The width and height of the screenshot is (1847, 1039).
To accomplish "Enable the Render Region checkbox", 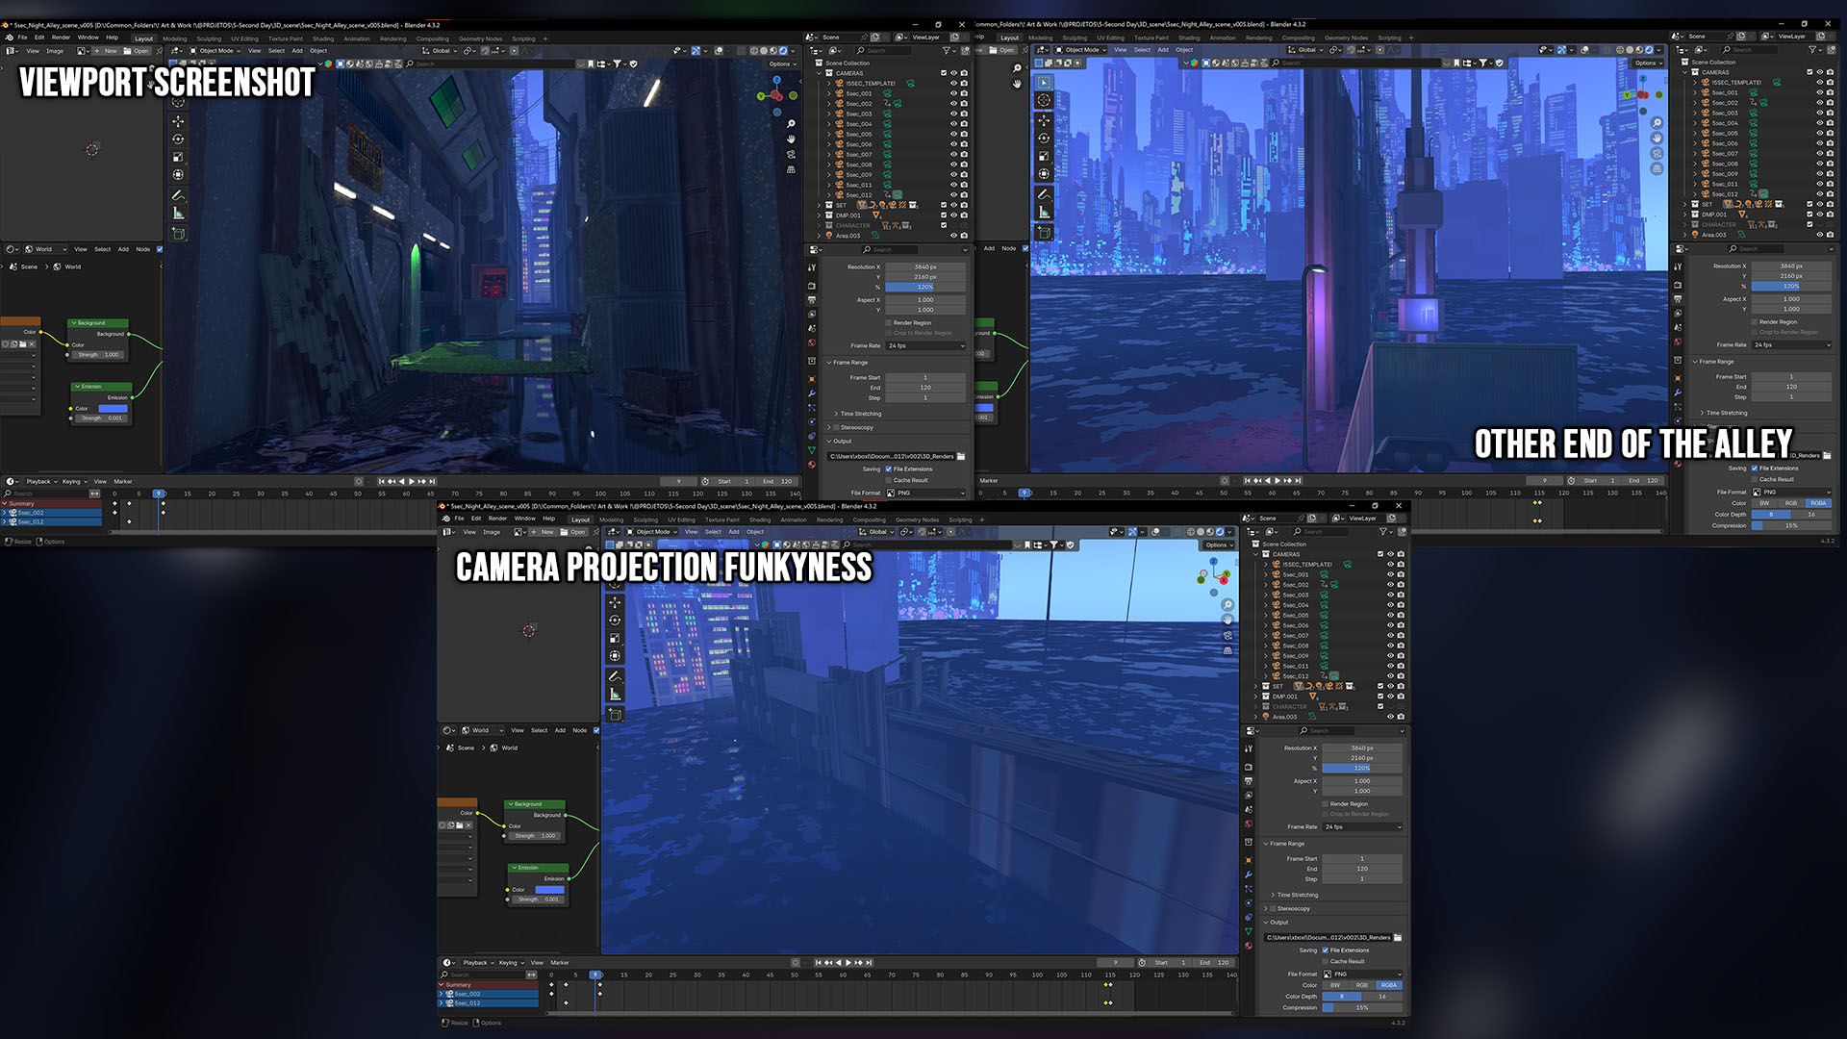I will (x=888, y=323).
